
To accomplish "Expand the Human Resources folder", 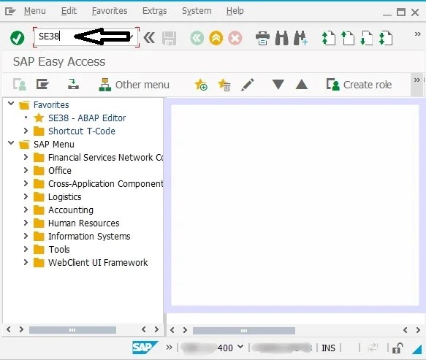I will (x=26, y=223).
